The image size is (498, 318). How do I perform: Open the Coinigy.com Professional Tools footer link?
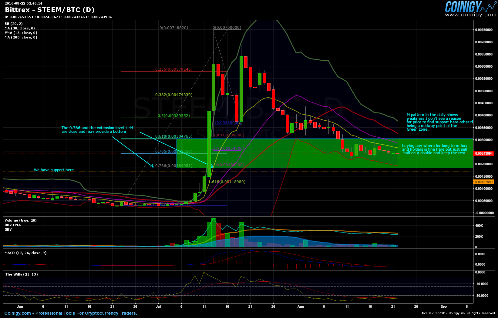71,313
